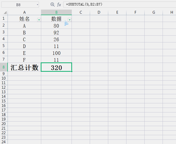Select column C header
Viewport: 176px width, 144px height.
(81, 12)
